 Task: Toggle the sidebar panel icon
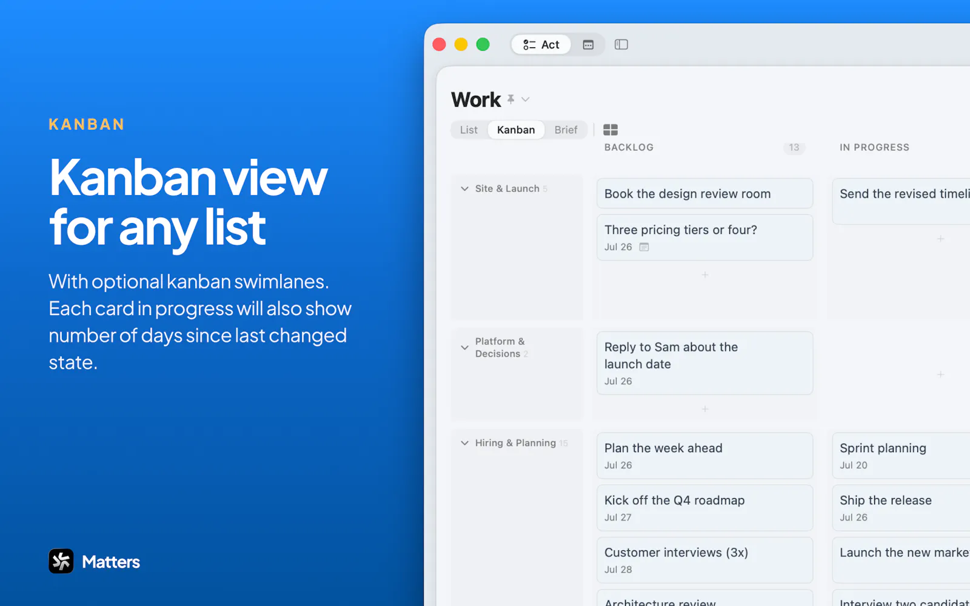pos(621,44)
